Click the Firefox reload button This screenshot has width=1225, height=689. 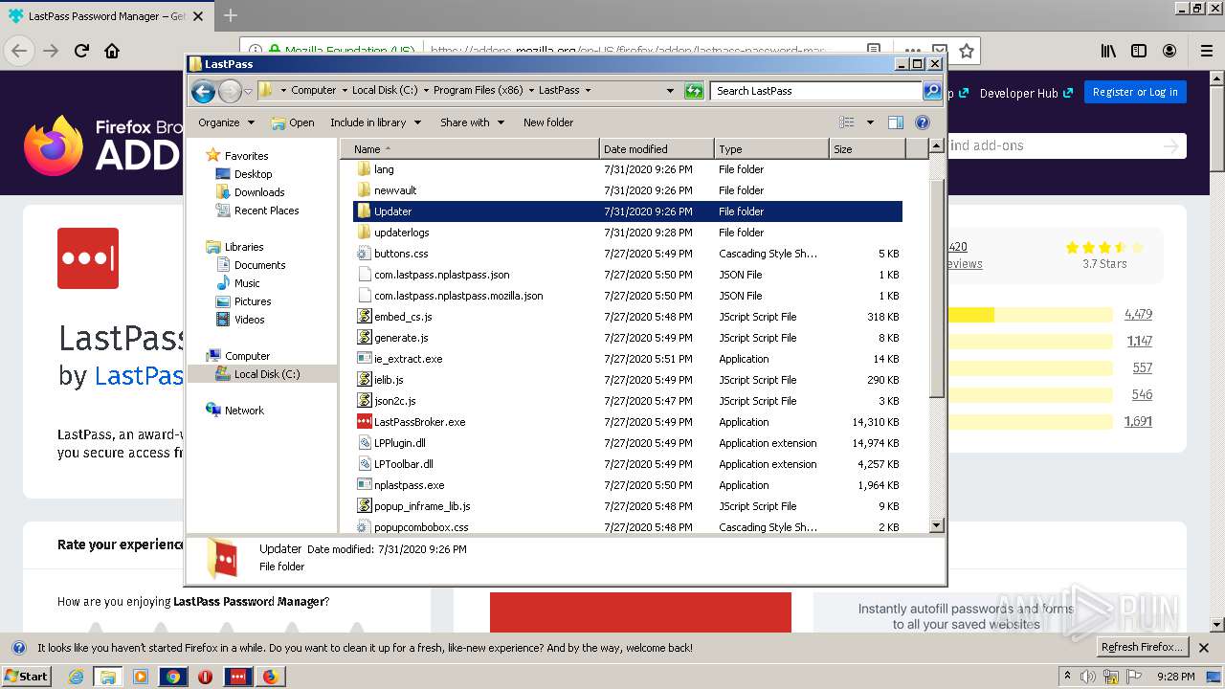pyautogui.click(x=81, y=51)
